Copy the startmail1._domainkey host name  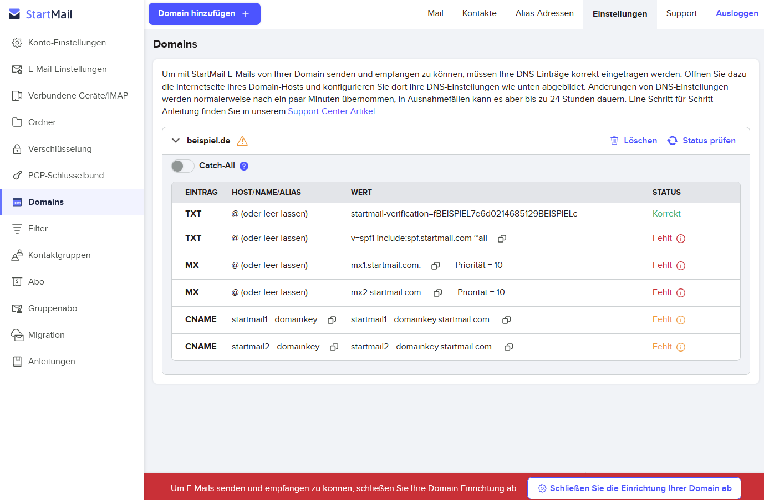coord(332,320)
